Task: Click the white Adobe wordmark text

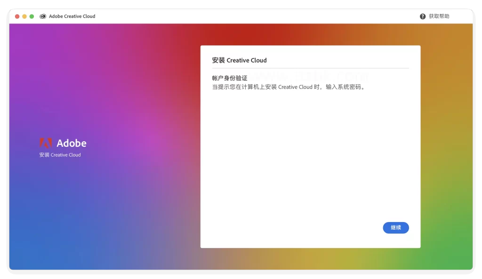Action: click(72, 143)
